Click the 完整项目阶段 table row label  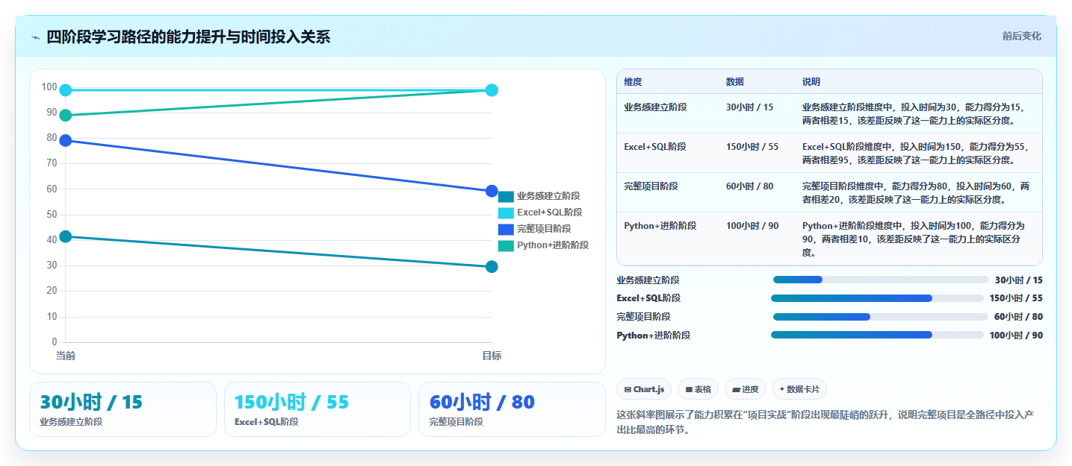tap(651, 186)
